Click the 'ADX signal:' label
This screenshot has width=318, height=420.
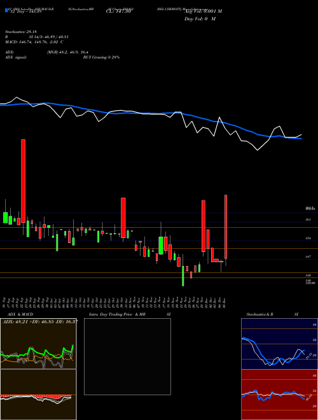pos(16,57)
